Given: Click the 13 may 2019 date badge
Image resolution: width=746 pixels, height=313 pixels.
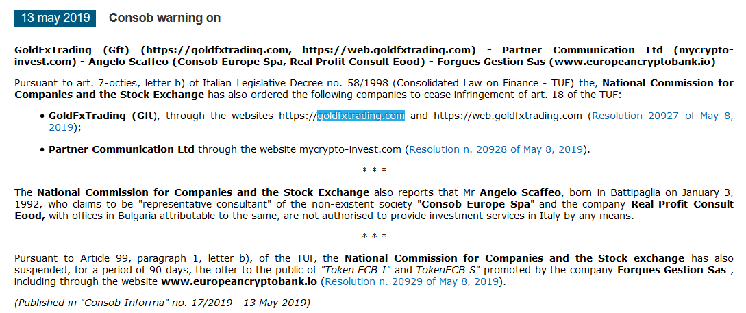Looking at the screenshot, I should click(x=55, y=18).
